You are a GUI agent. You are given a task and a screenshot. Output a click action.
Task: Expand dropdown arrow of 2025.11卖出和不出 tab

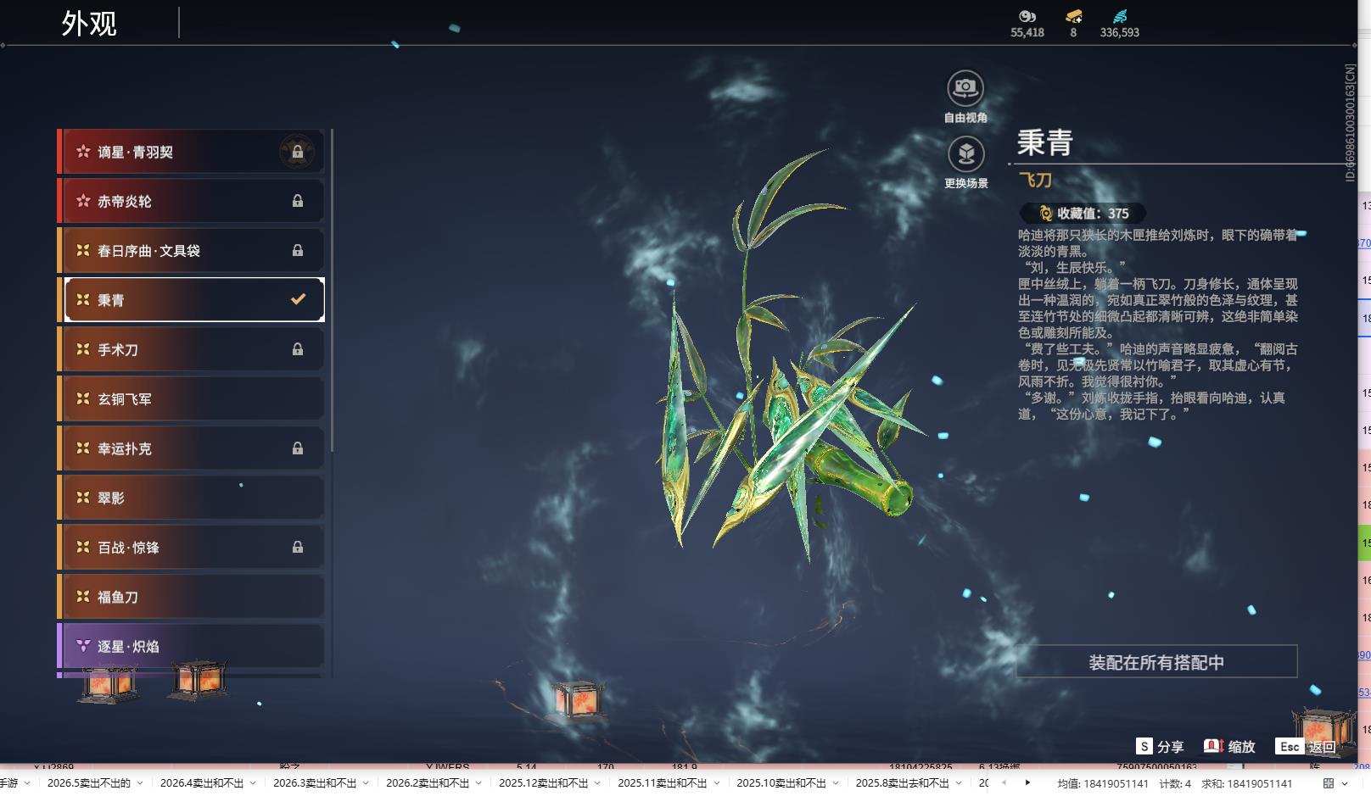click(716, 783)
